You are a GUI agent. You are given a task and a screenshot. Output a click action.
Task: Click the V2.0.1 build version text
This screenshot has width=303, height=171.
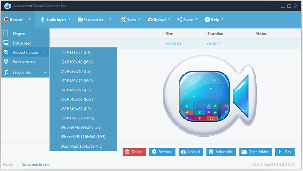pos(273,164)
